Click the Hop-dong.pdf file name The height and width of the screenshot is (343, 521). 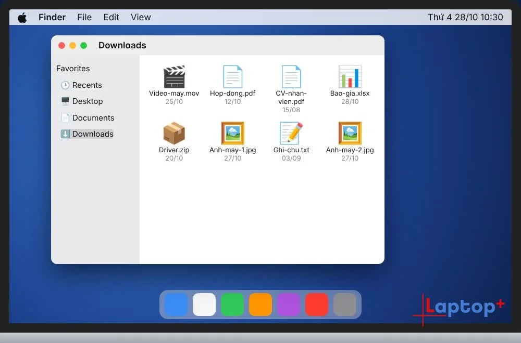click(x=232, y=93)
